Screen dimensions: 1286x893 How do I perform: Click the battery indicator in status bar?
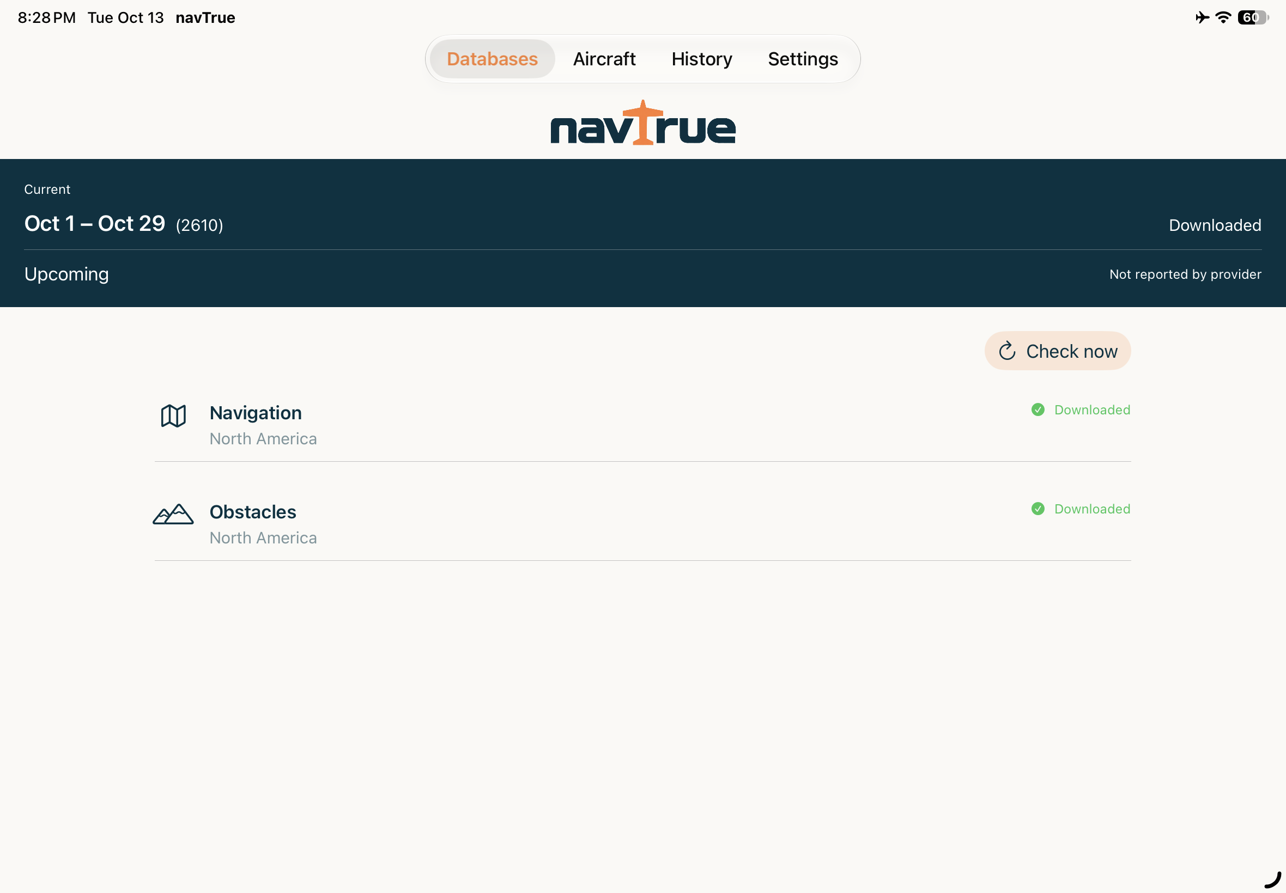[x=1253, y=17]
